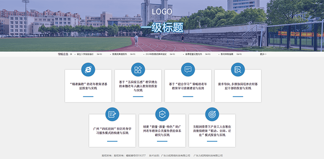Open the “精准施教”的老年教育 card
Screen dimensions: 324x159
click(88, 86)
